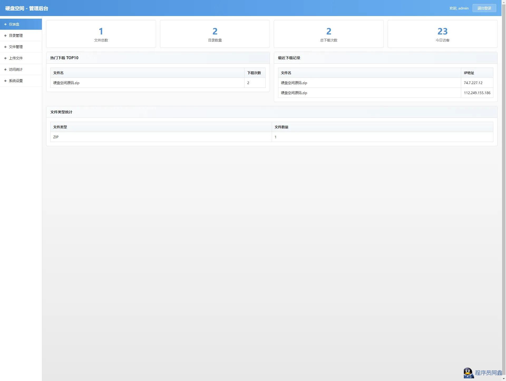Click the QQ penguin logo icon
This screenshot has height=381, width=506.
pos(468,373)
